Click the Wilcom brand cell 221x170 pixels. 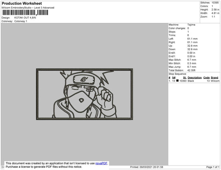[x=215, y=81]
